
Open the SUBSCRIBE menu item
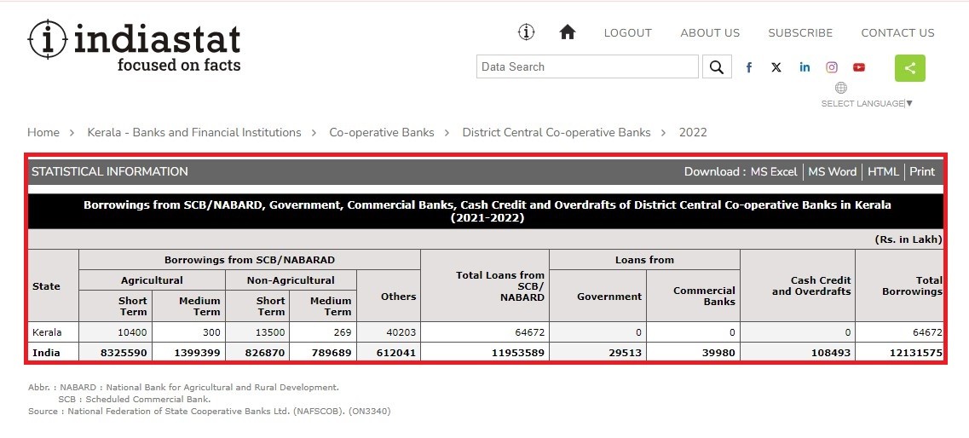tap(799, 33)
